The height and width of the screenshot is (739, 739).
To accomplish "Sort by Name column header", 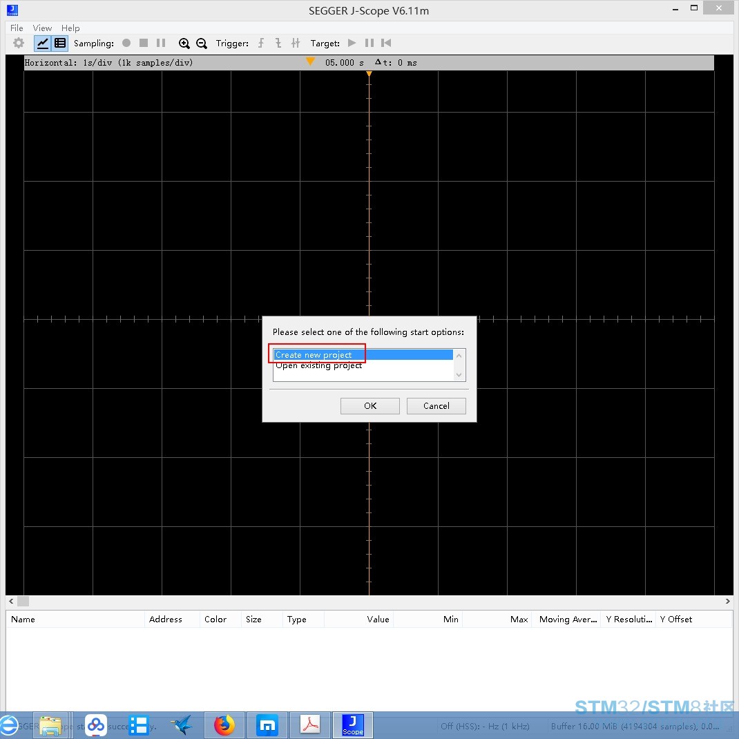I will pos(75,619).
